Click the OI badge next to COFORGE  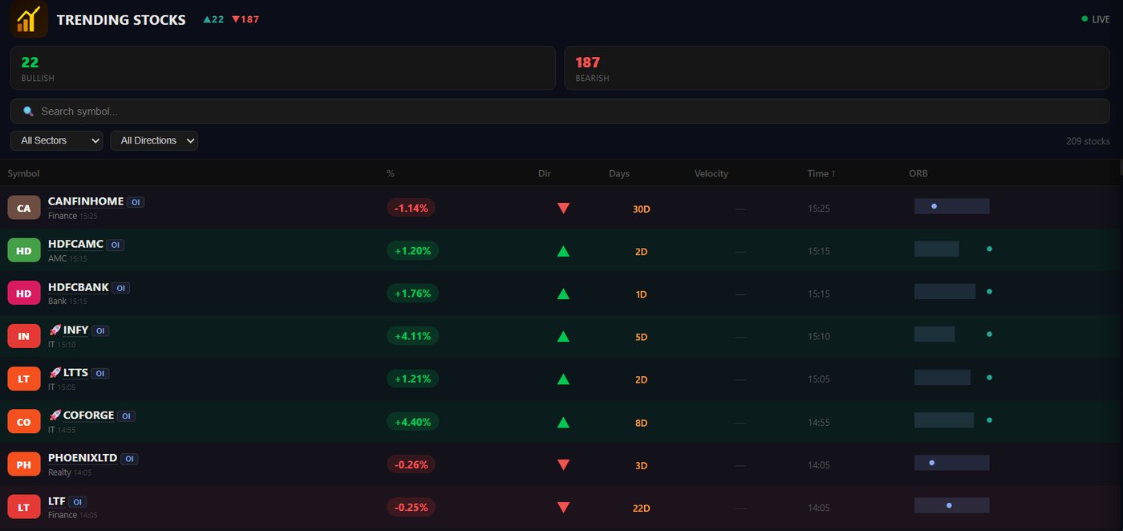click(x=126, y=416)
